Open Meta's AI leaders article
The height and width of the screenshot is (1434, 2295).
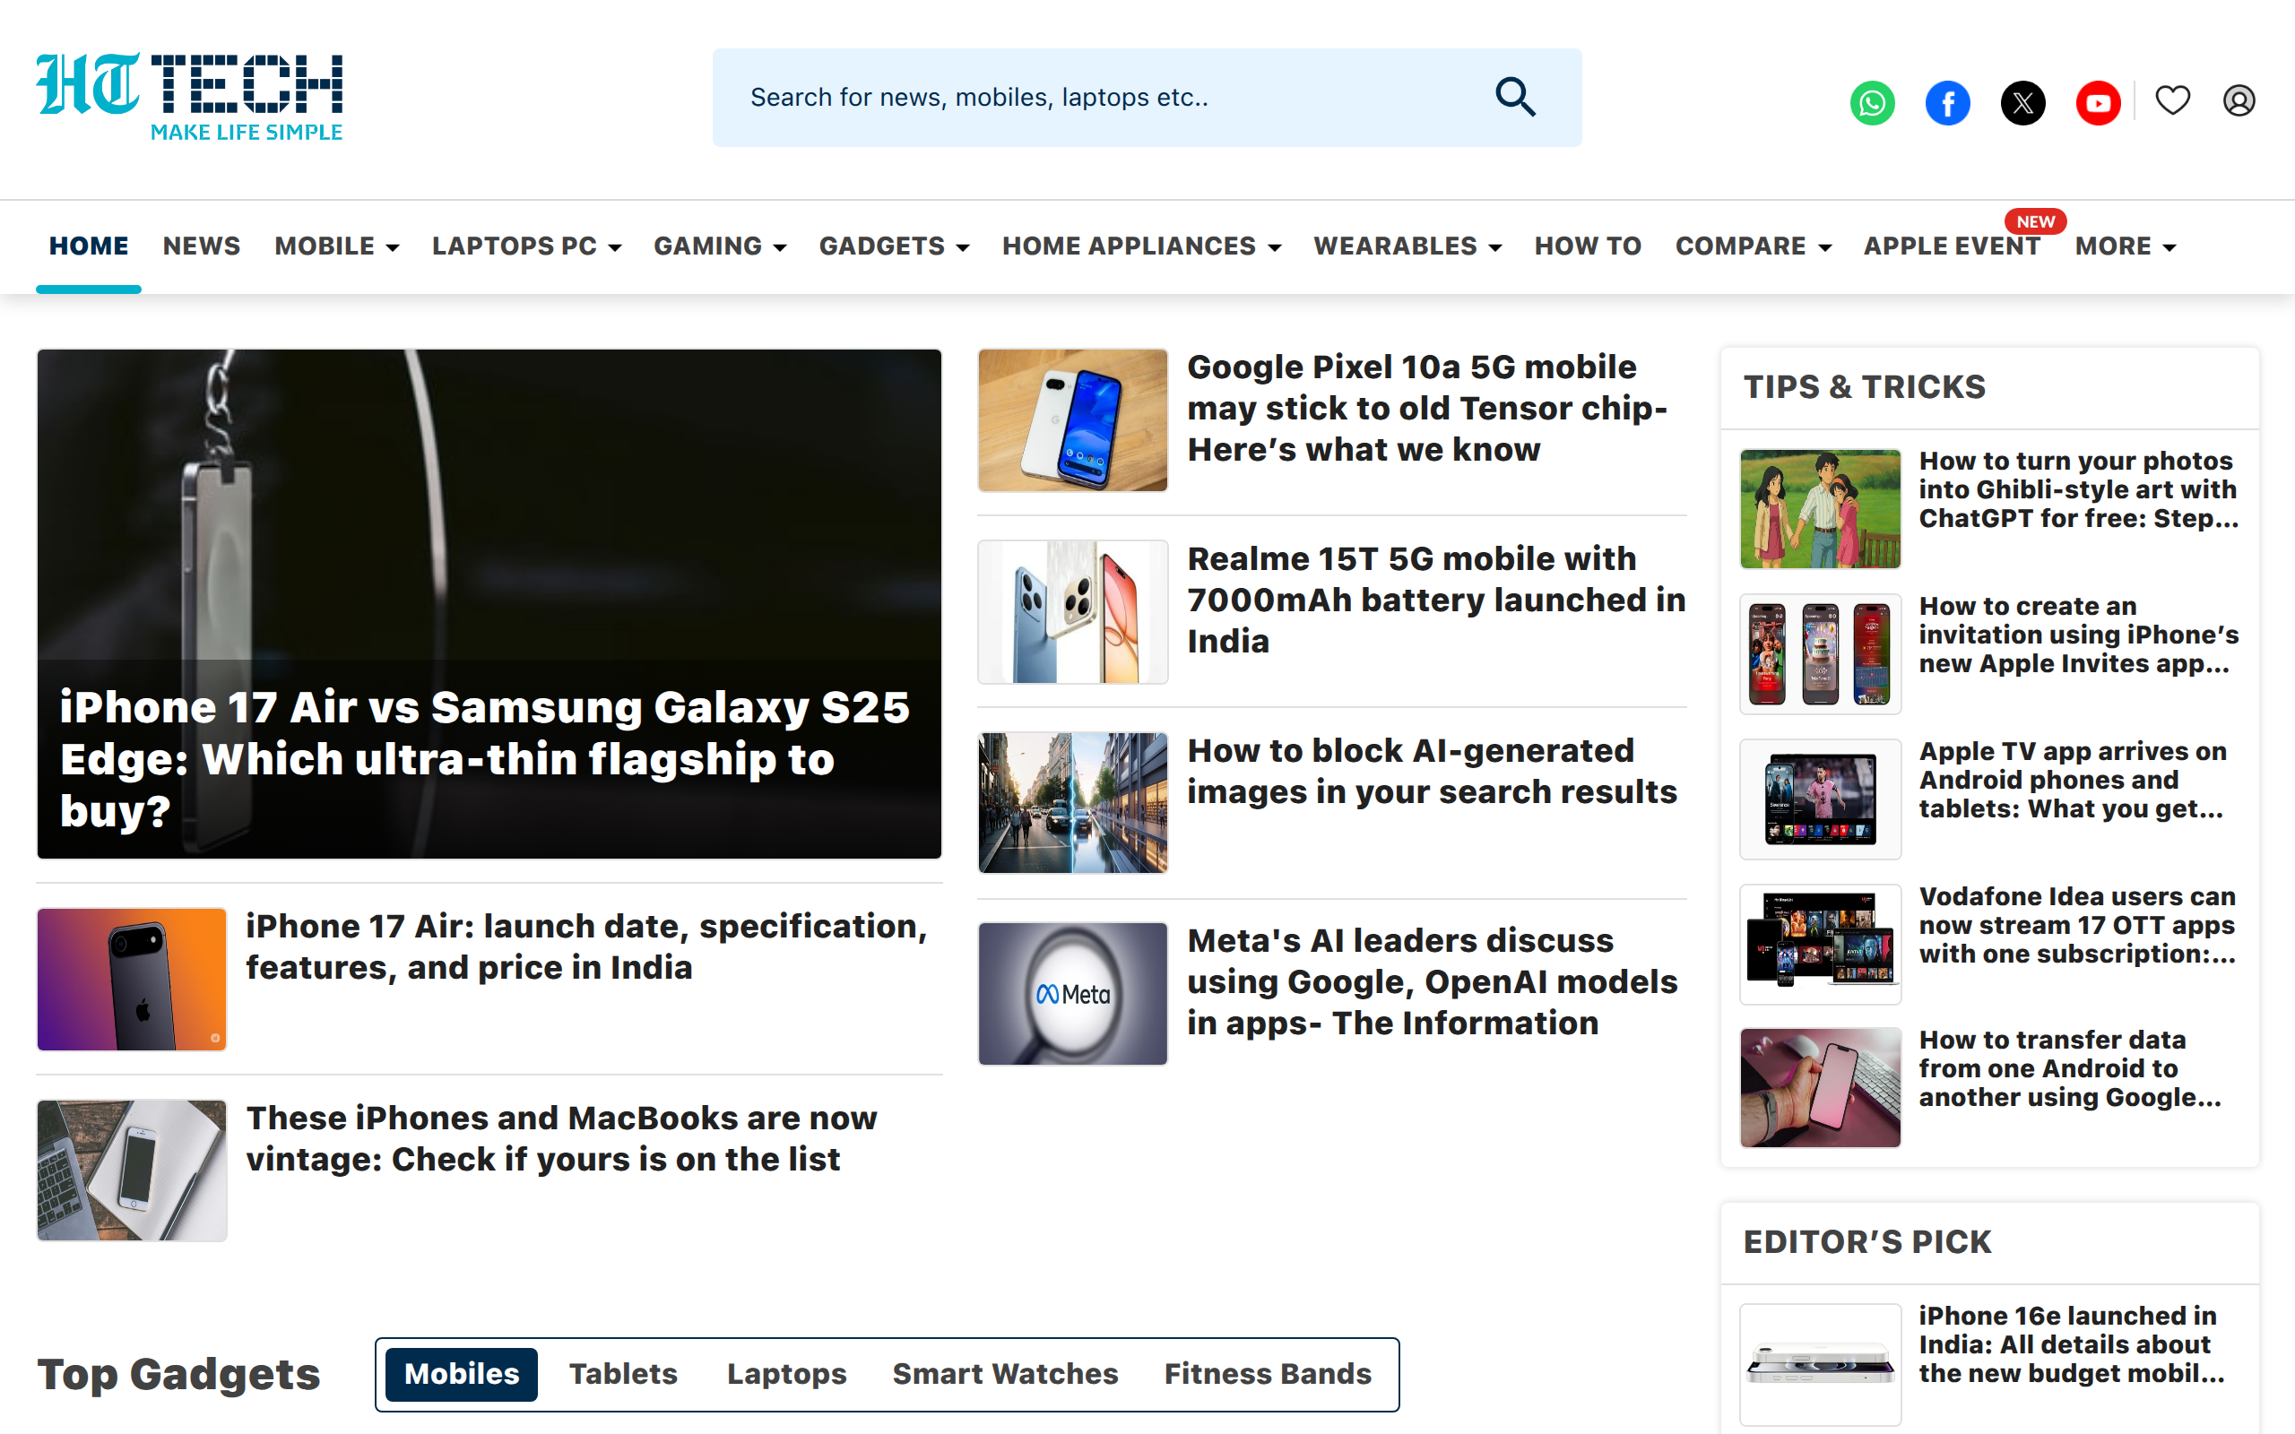[x=1432, y=981]
